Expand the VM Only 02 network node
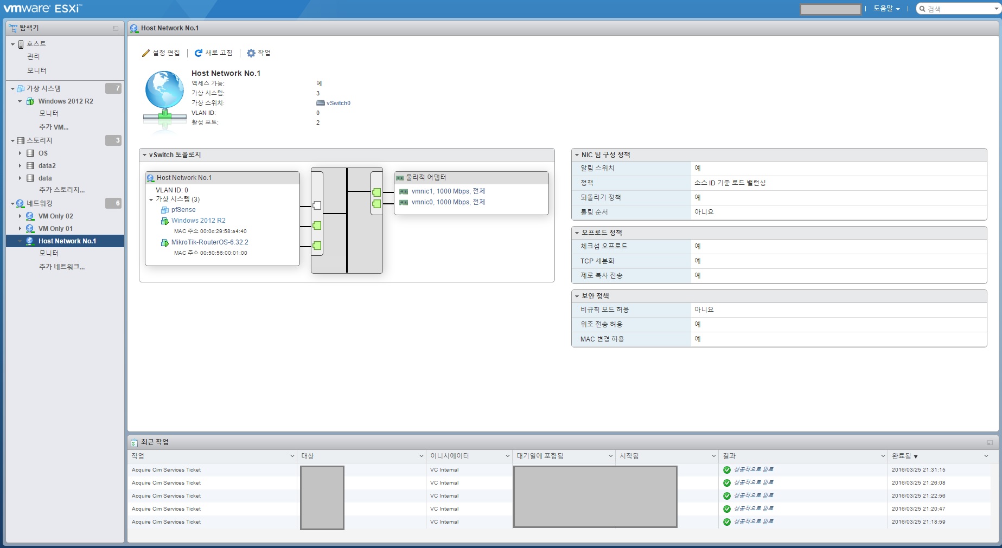 pyautogui.click(x=20, y=216)
